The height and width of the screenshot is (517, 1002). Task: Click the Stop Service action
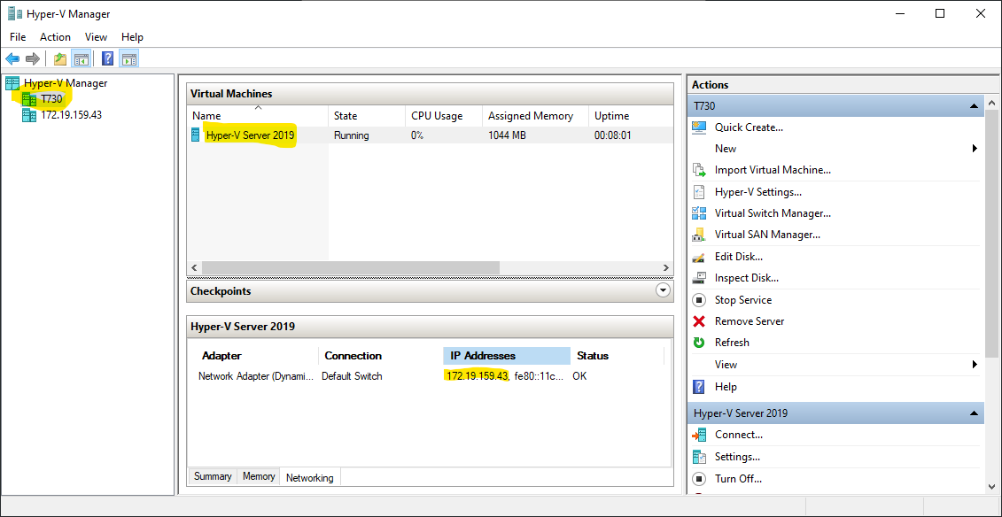pyautogui.click(x=743, y=300)
